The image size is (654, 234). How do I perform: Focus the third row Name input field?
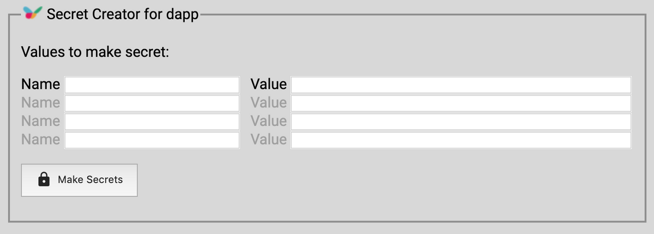tap(152, 121)
